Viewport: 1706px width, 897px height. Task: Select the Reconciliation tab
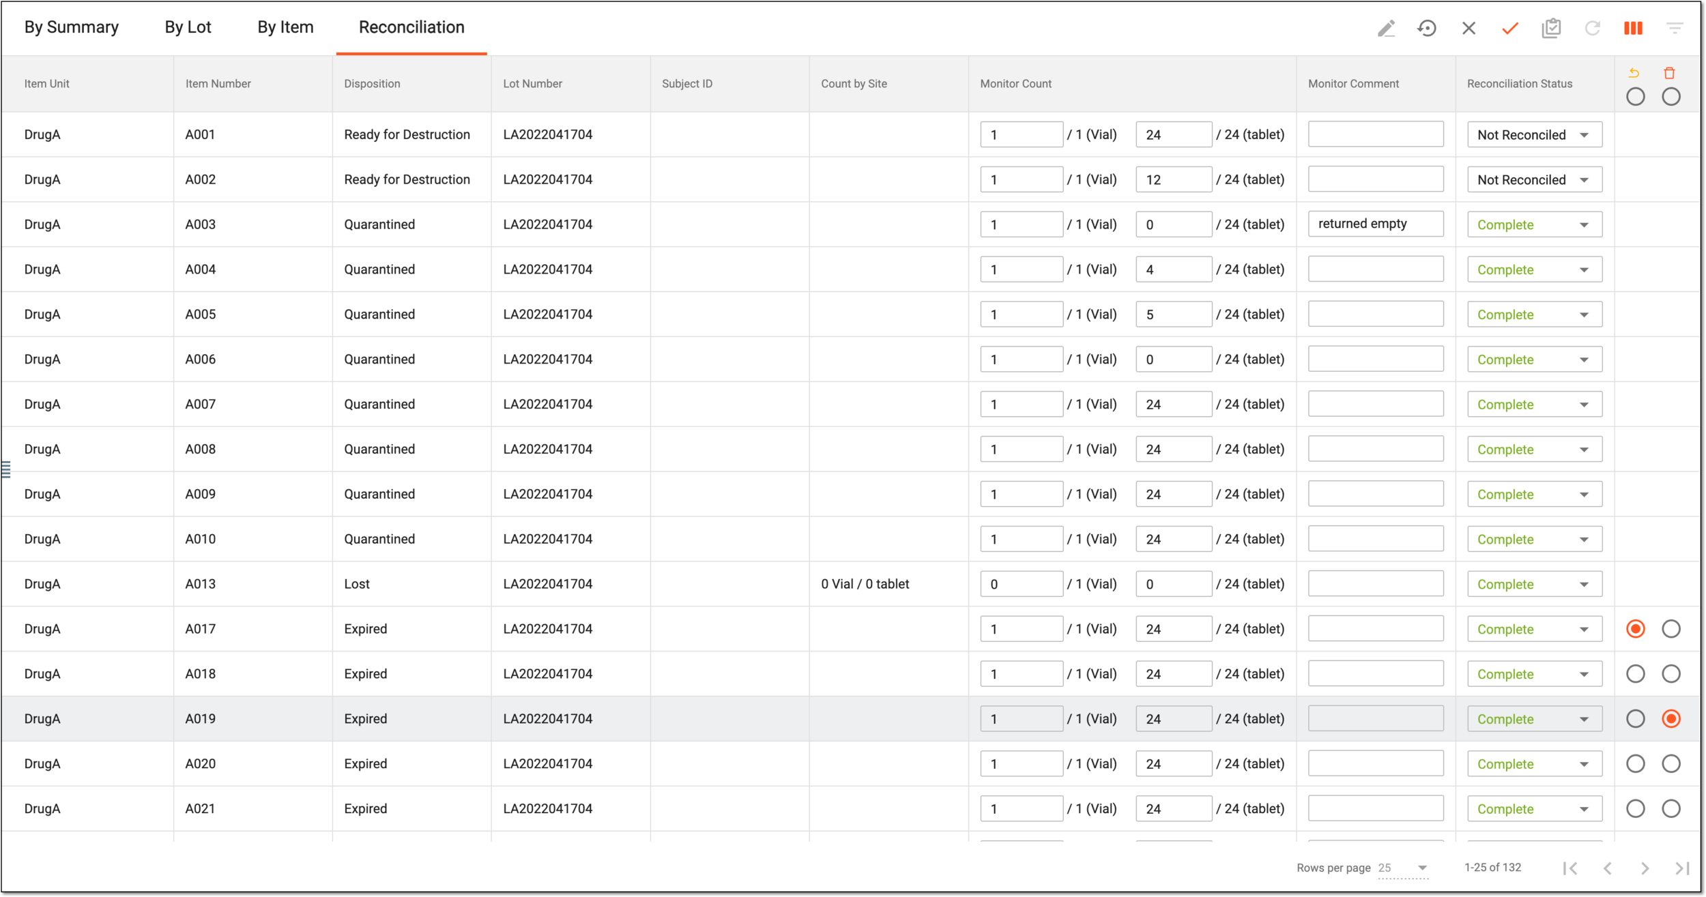pyautogui.click(x=411, y=27)
